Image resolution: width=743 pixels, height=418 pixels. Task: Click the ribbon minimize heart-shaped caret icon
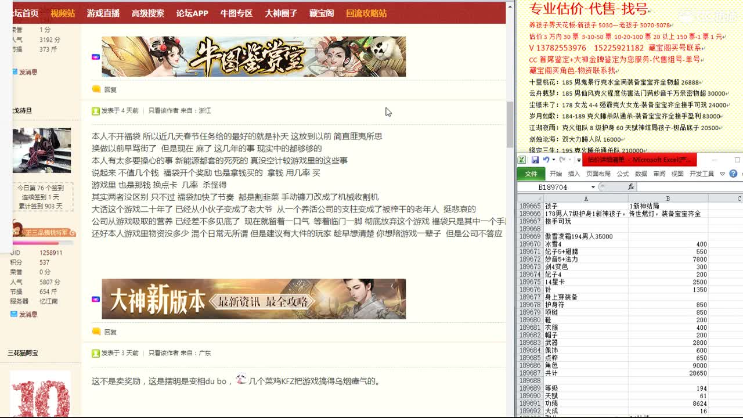[722, 174]
